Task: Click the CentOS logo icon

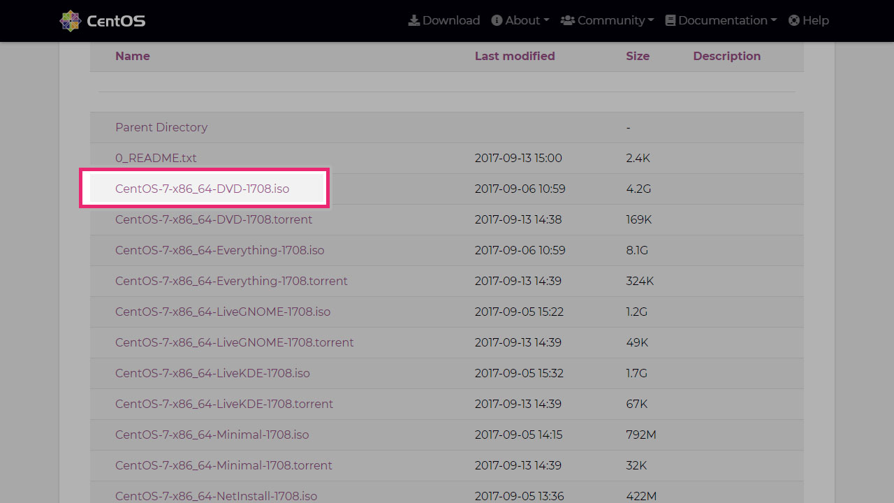Action: 71,21
